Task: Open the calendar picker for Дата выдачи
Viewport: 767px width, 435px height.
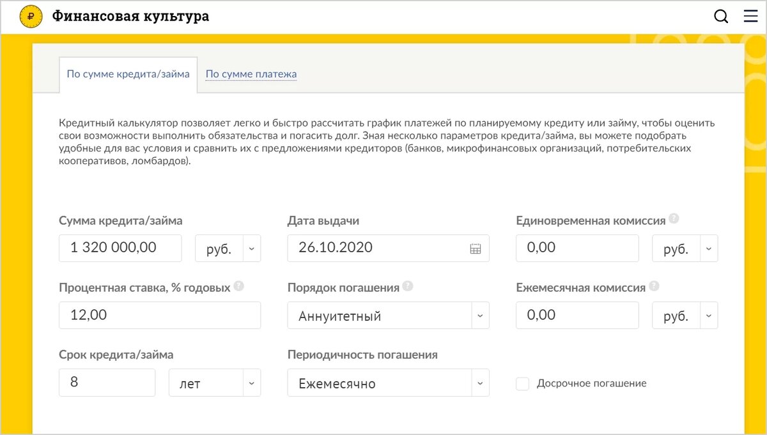Action: point(475,248)
